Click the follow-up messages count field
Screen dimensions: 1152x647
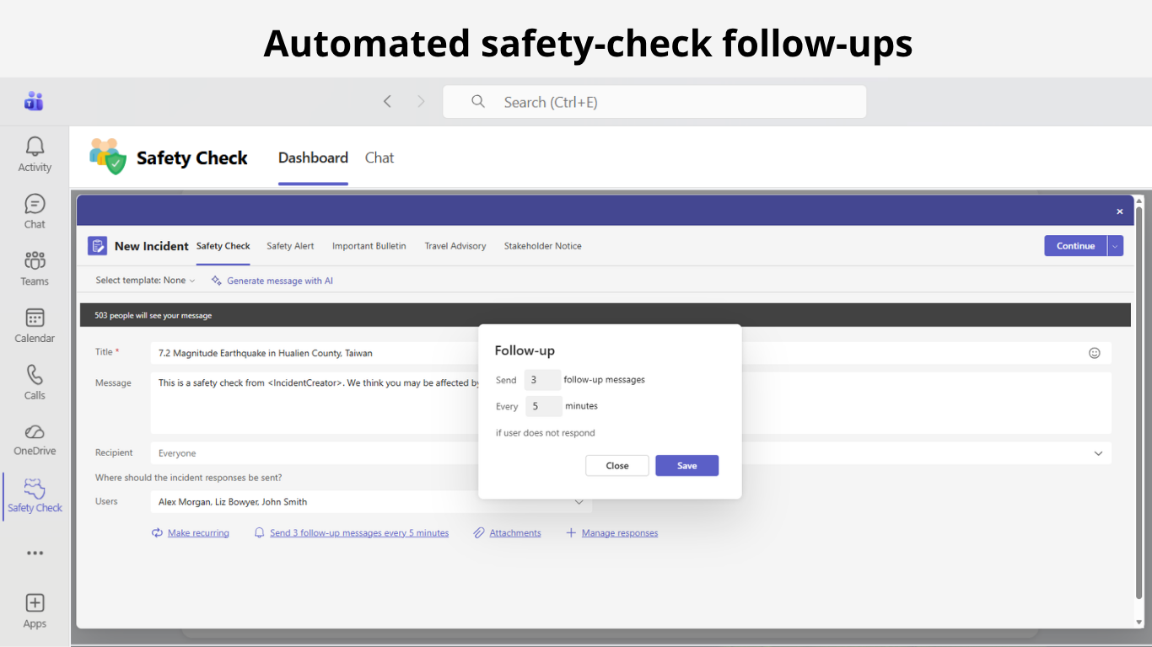(542, 380)
